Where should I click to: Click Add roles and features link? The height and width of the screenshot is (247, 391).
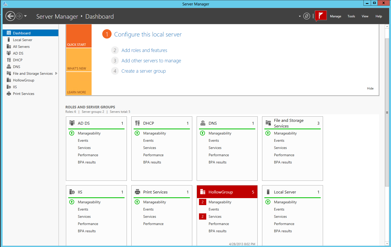click(144, 50)
